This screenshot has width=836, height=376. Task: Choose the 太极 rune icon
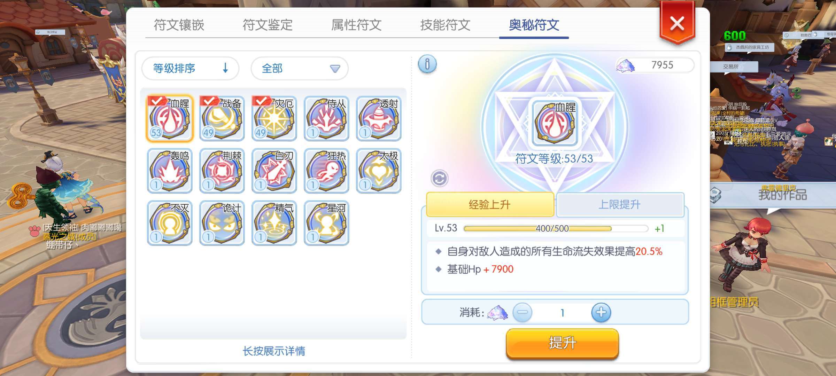click(x=379, y=171)
